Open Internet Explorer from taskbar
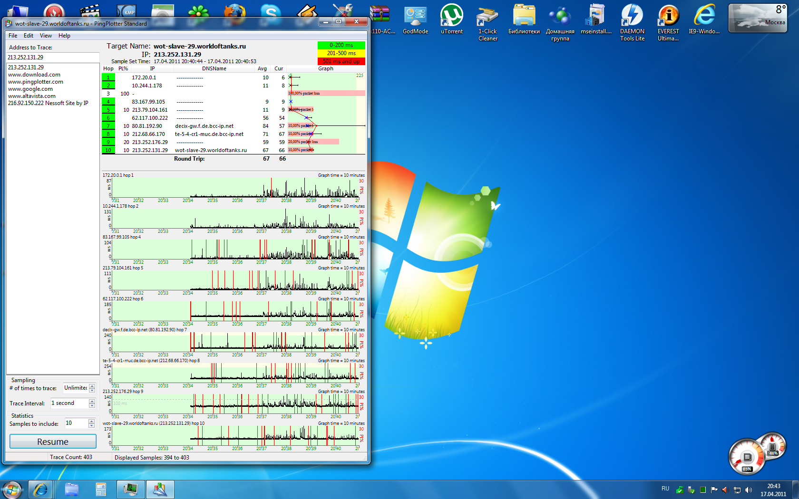799x499 pixels. click(40, 489)
